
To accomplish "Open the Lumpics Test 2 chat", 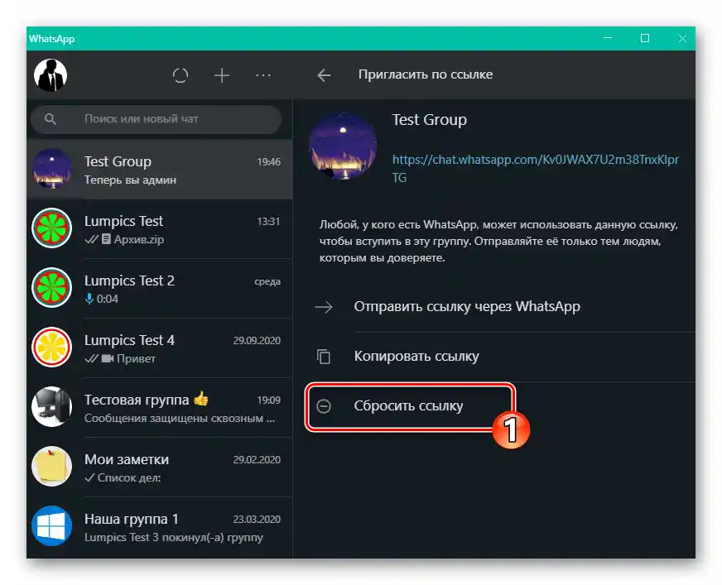I will click(160, 289).
